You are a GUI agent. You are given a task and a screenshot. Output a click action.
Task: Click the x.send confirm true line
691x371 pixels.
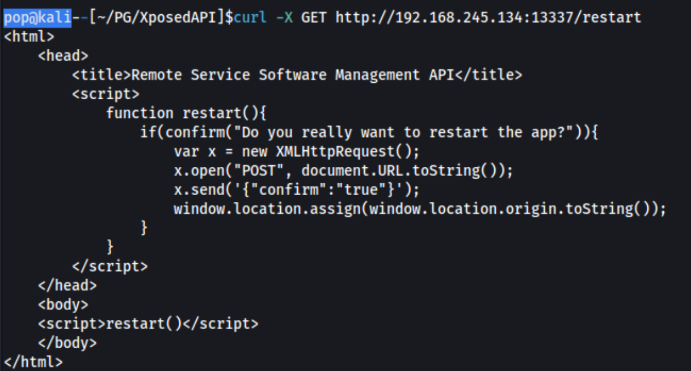pyautogui.click(x=297, y=189)
